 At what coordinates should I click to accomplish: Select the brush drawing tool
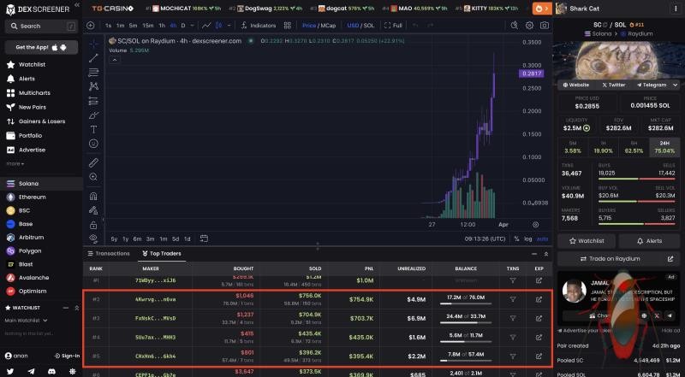pyautogui.click(x=93, y=115)
